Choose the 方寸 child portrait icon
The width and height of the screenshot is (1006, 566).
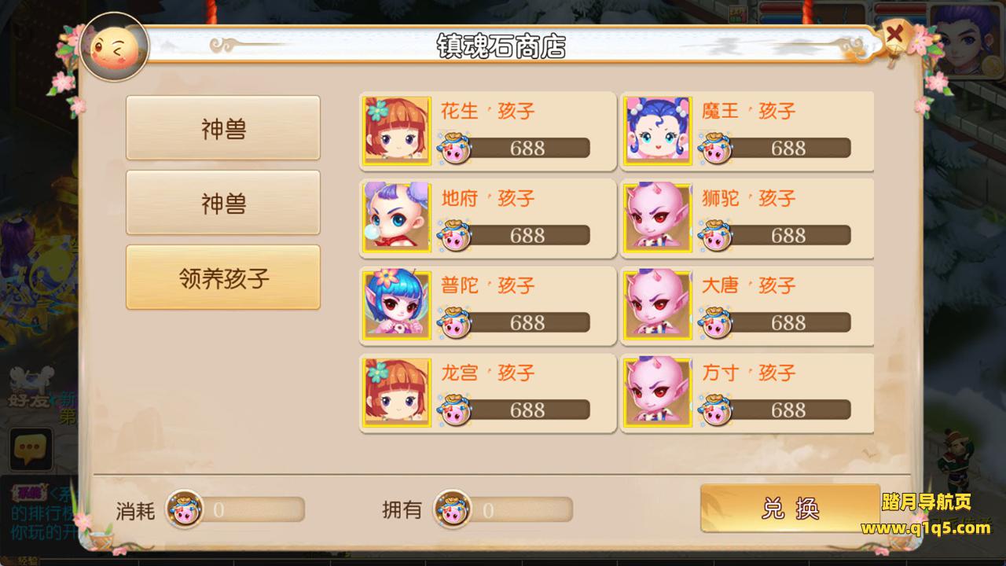point(658,392)
